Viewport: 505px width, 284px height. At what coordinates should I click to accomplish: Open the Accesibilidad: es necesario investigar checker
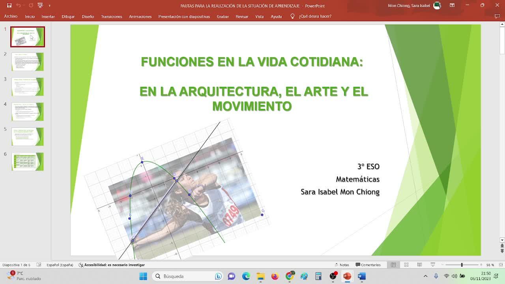pyautogui.click(x=112, y=265)
